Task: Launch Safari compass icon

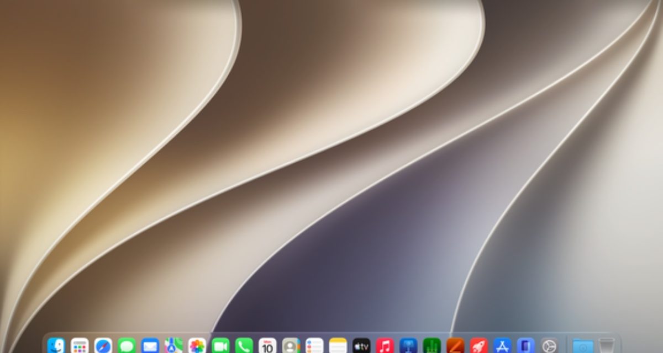Action: (x=103, y=346)
